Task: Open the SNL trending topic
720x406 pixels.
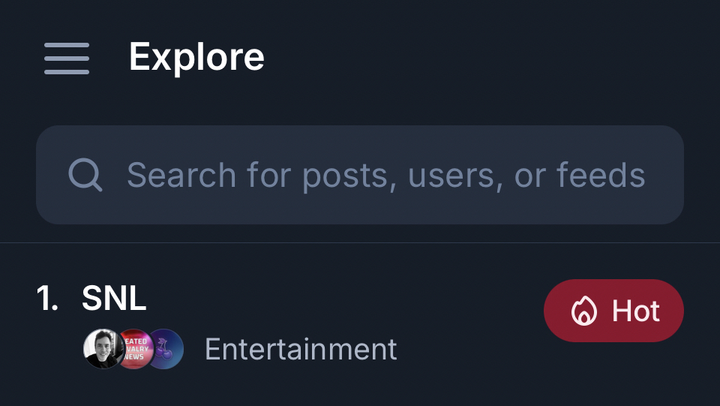Action: [114, 299]
